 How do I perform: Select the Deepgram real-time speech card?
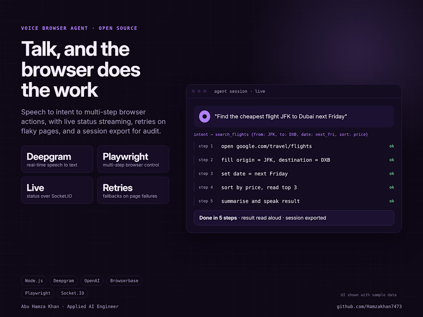point(57,159)
